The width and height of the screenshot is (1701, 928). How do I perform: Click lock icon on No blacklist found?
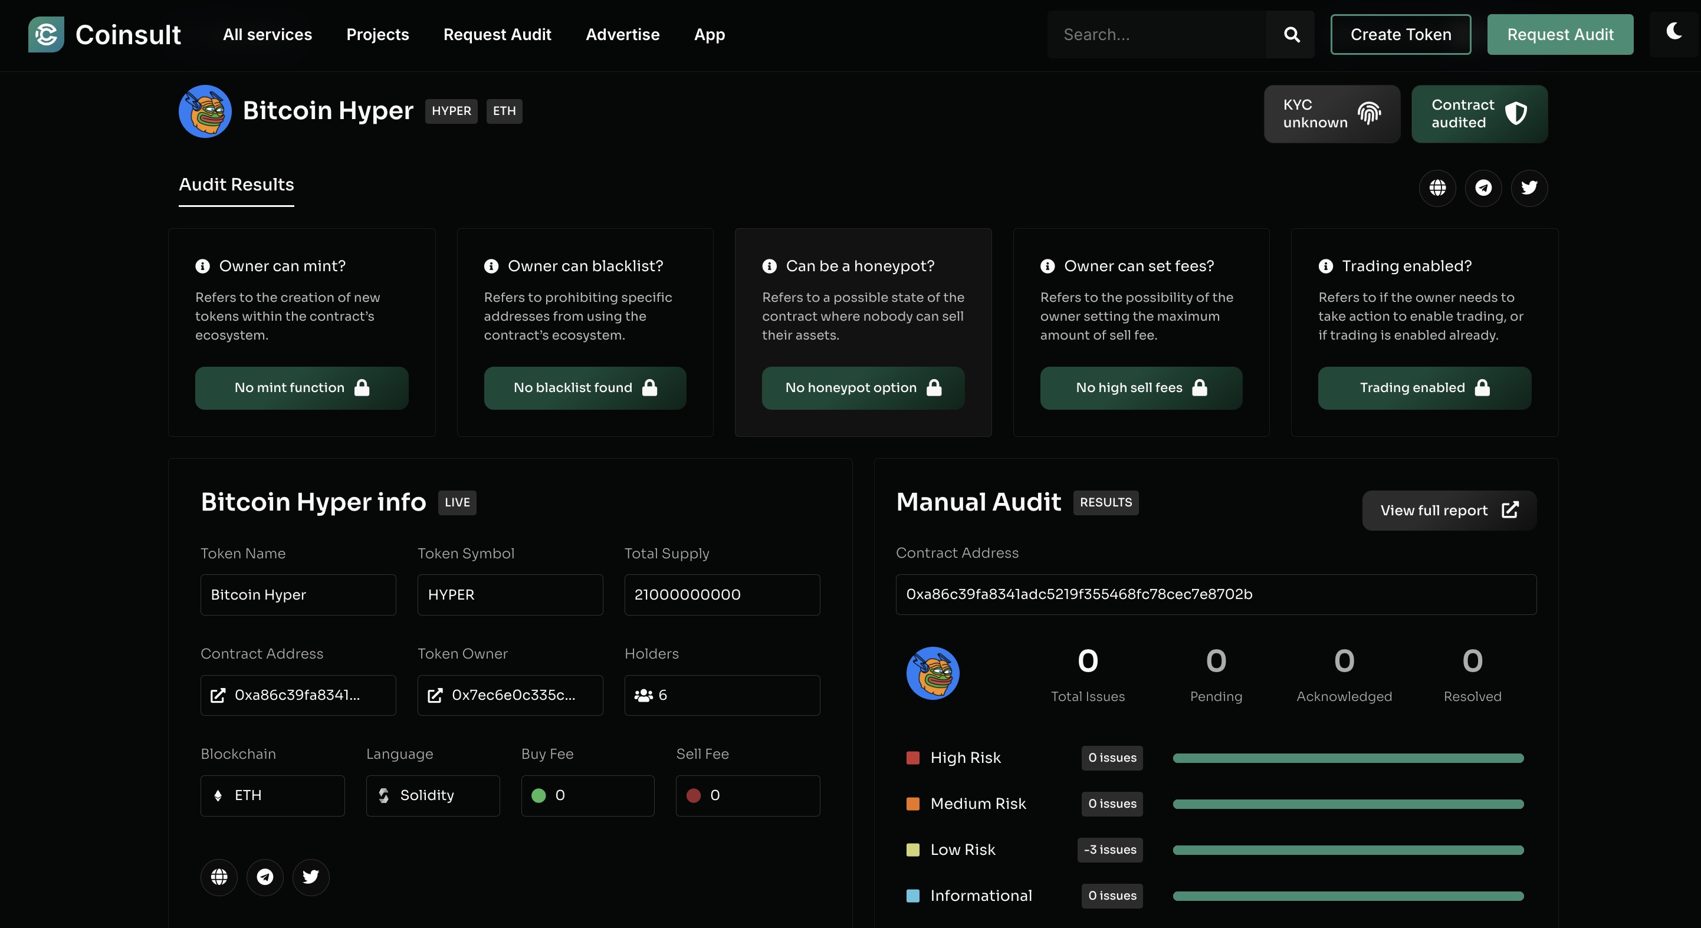click(650, 387)
